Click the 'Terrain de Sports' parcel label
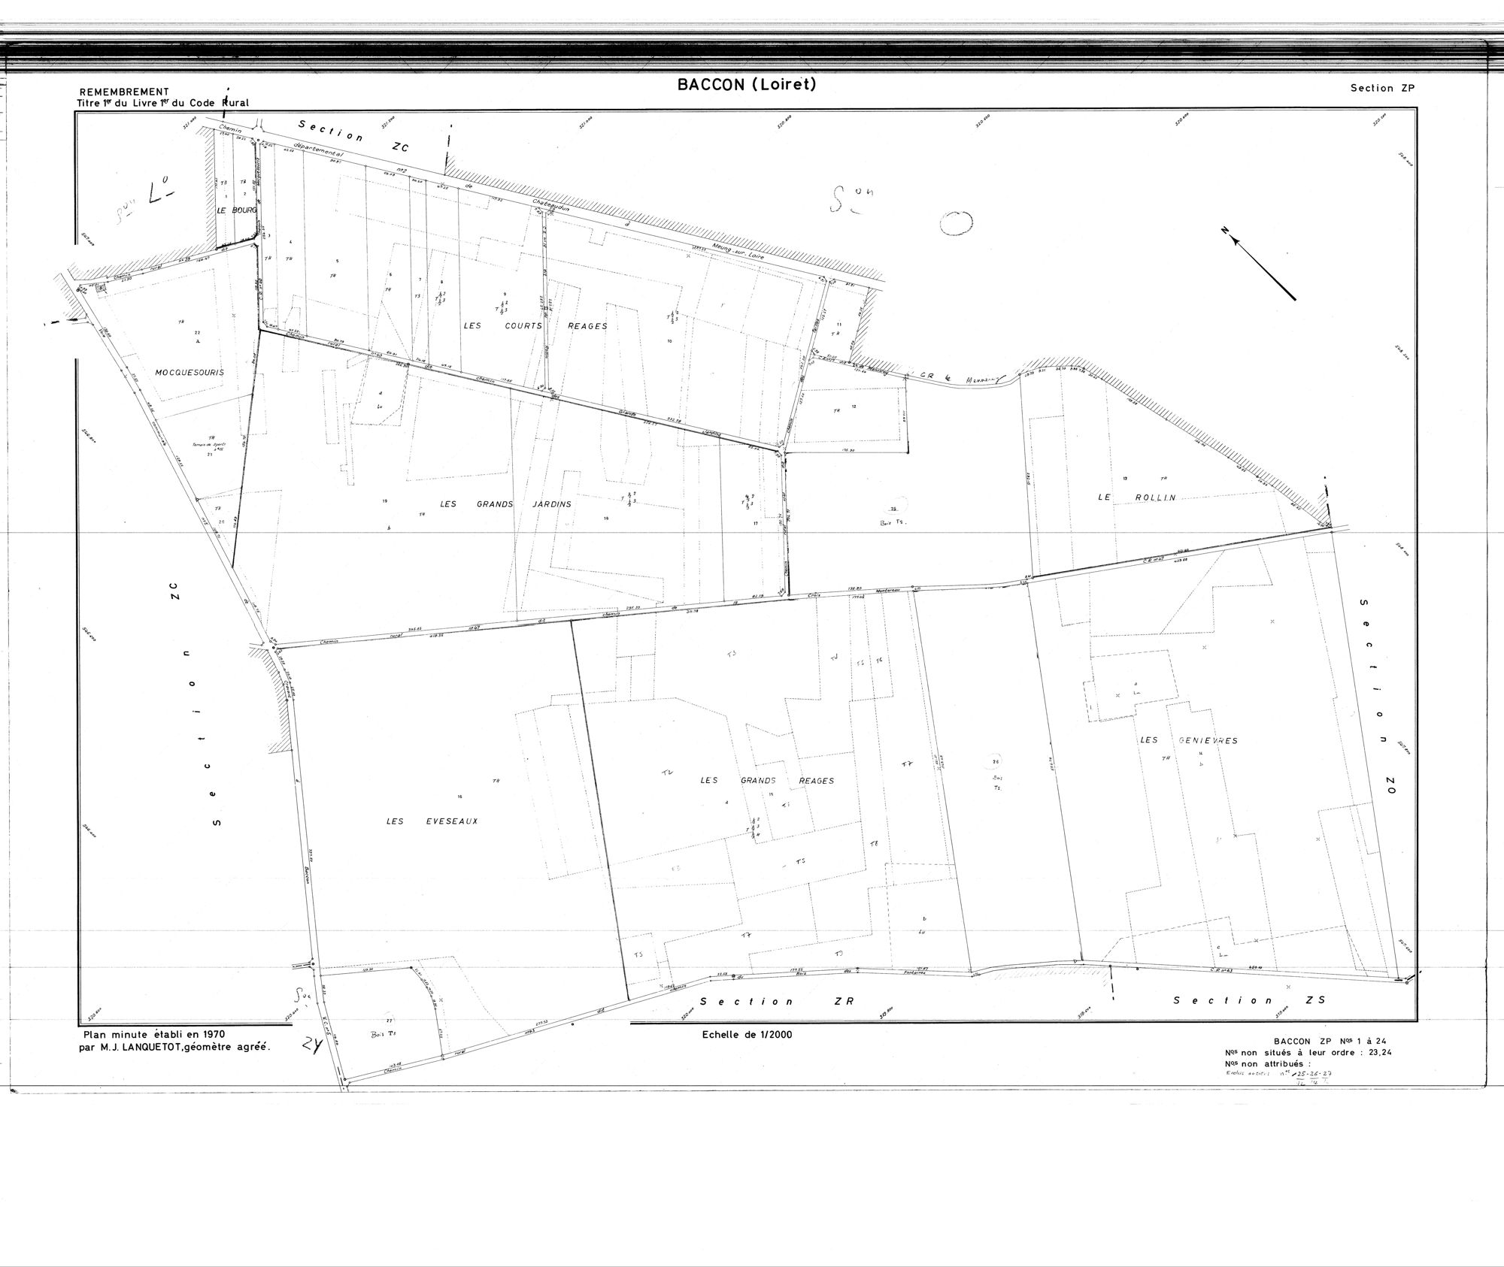 (209, 444)
